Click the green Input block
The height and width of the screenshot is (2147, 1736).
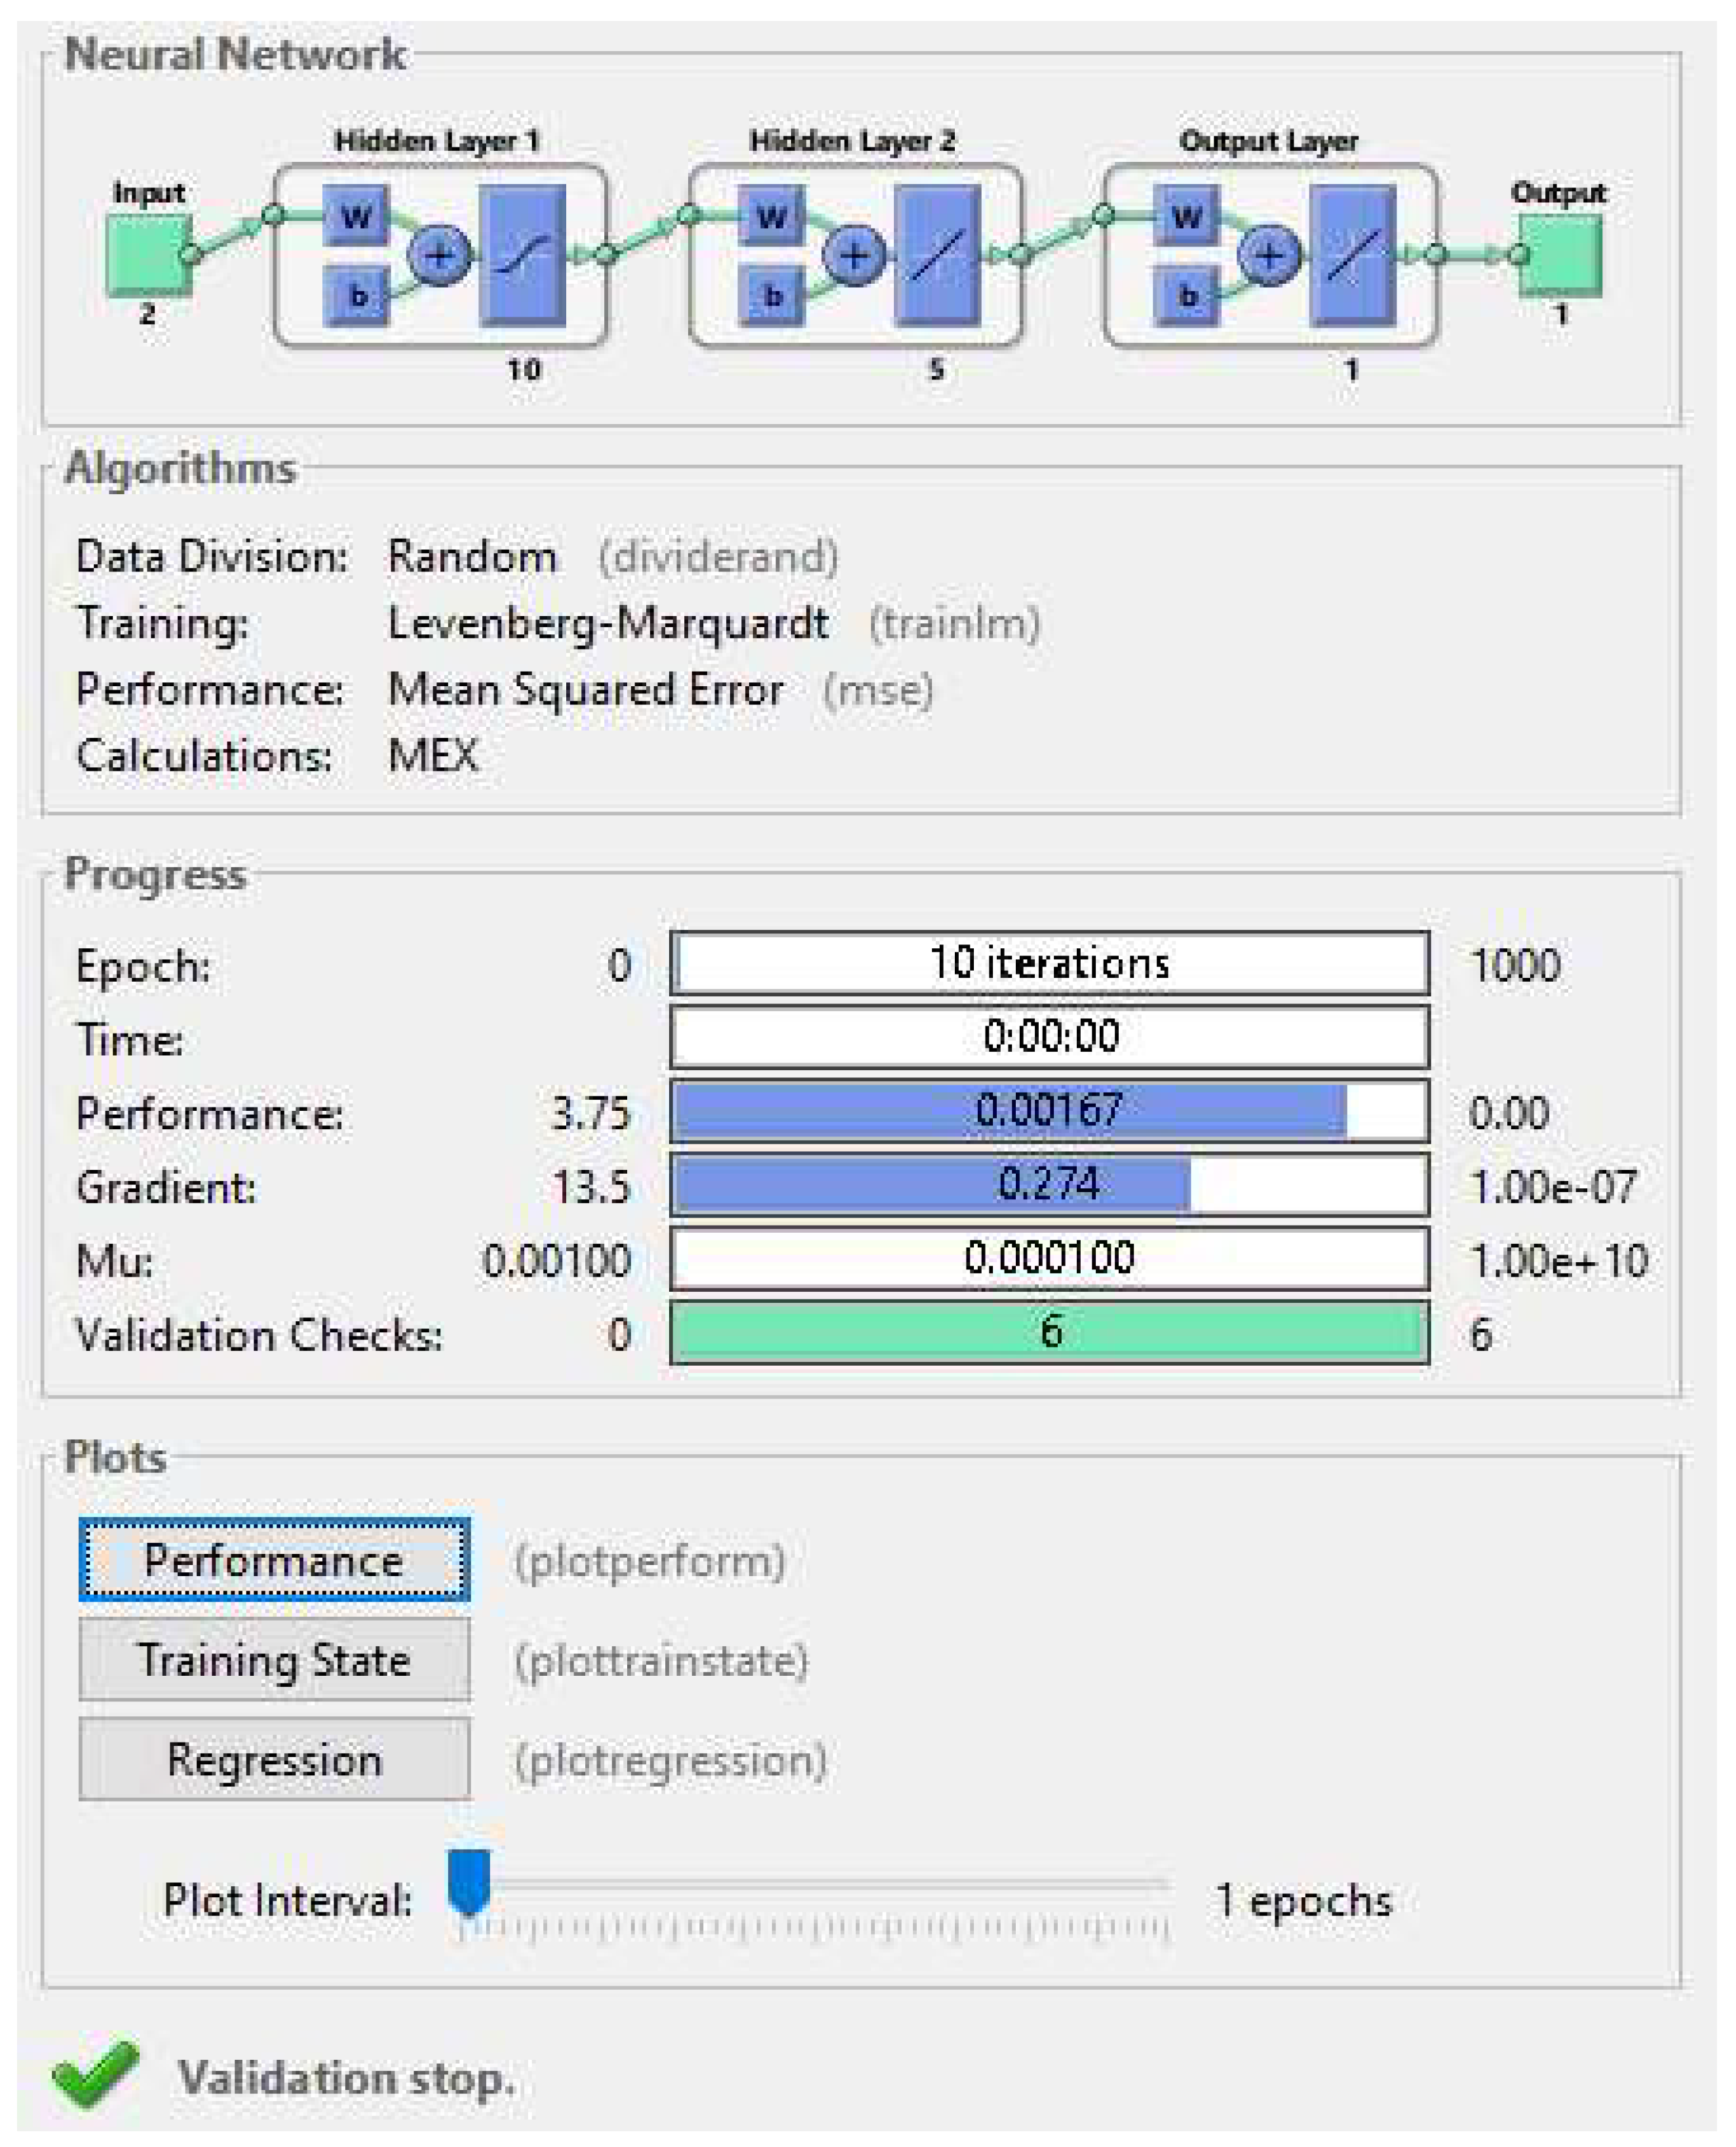click(x=148, y=256)
